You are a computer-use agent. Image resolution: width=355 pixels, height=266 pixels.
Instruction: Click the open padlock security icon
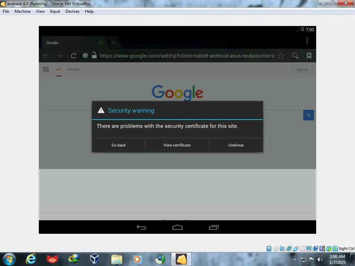[x=94, y=55]
